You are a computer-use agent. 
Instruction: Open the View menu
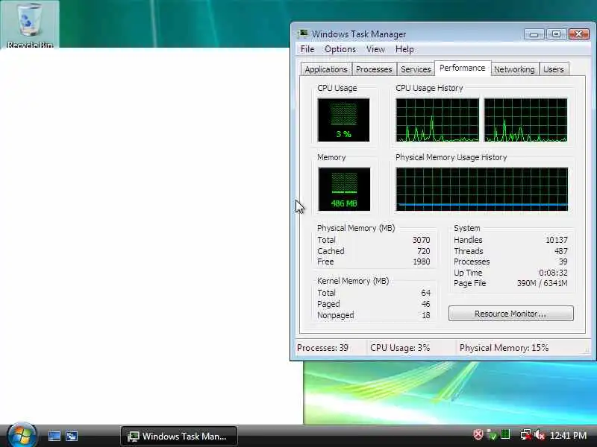pos(375,49)
